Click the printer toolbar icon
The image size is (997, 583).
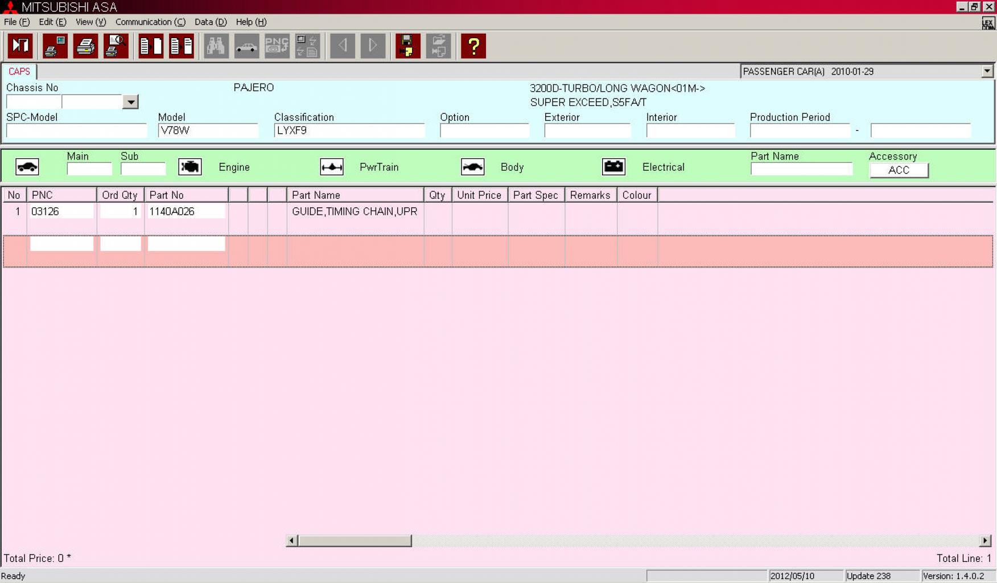[85, 46]
